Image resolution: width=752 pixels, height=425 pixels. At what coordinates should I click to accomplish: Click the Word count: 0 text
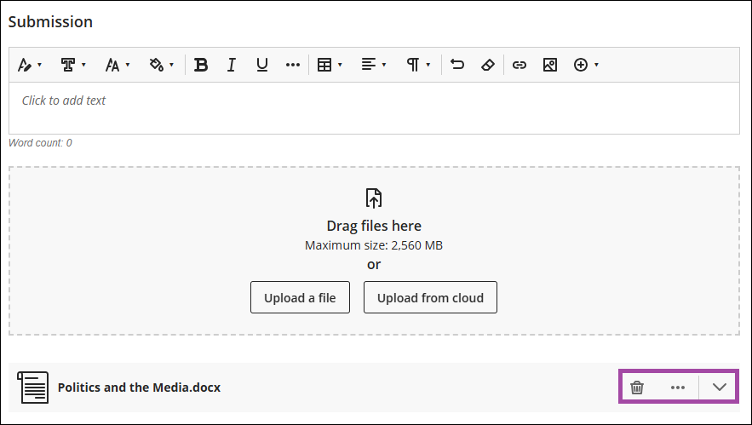[x=40, y=143]
